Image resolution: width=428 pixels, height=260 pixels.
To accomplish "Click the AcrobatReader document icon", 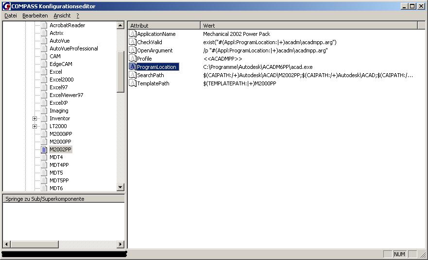I will pyautogui.click(x=44, y=25).
